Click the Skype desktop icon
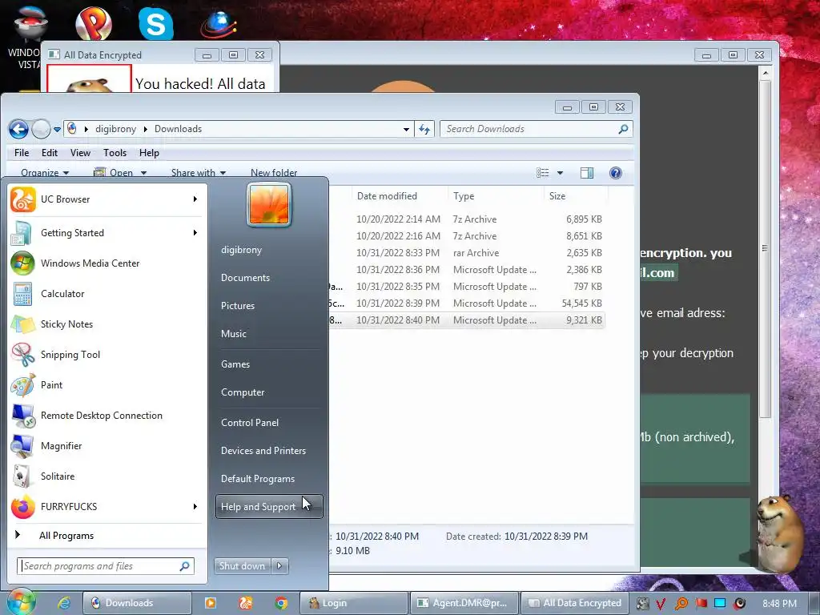 [x=156, y=23]
